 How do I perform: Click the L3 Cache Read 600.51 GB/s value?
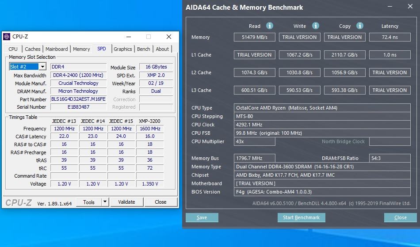[x=255, y=90]
